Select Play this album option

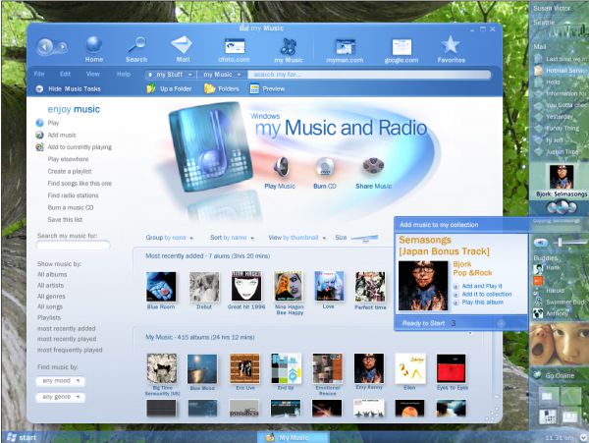(x=482, y=303)
